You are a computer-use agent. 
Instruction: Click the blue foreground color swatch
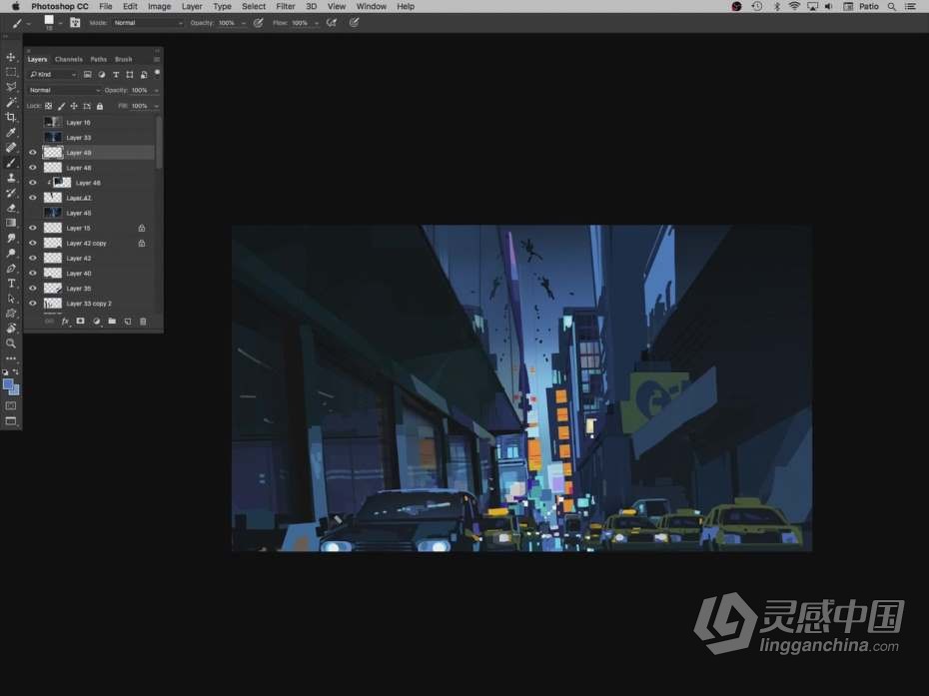pyautogui.click(x=8, y=384)
